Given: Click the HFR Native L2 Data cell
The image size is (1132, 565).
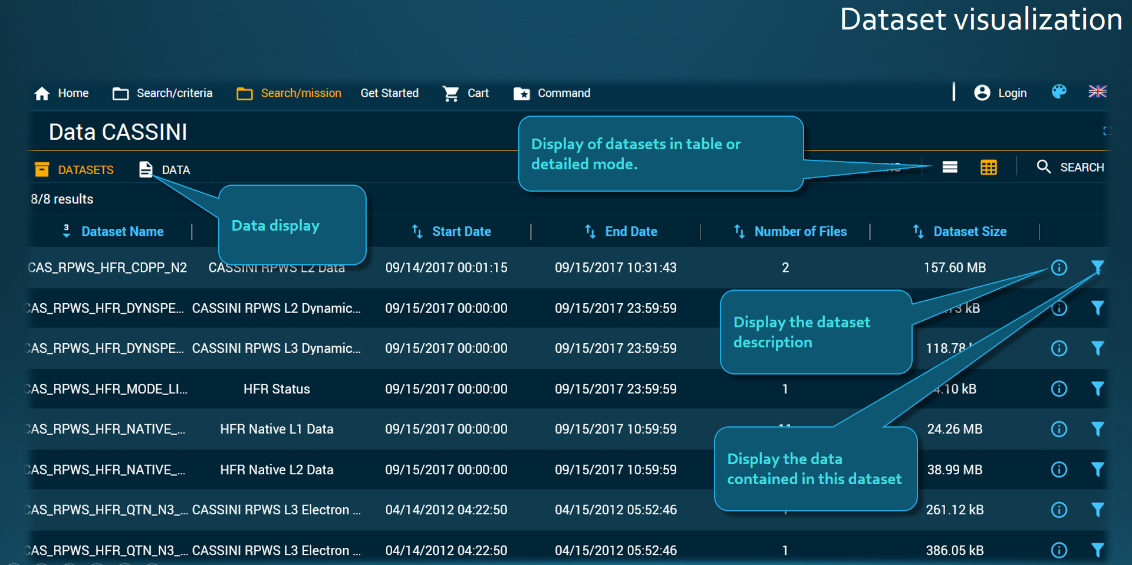Looking at the screenshot, I should click(x=277, y=470).
